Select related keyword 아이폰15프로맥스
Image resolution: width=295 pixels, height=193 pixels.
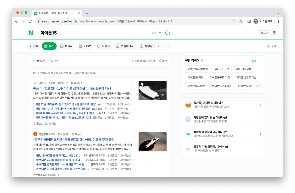(222, 86)
